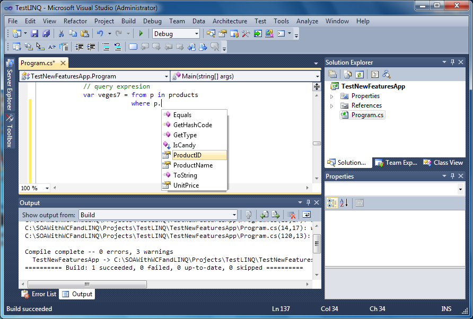Switch to the Team Explorer tab

(396, 163)
